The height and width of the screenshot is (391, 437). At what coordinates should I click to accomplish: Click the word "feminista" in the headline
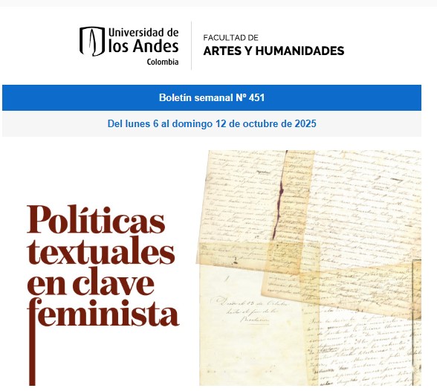(103, 312)
